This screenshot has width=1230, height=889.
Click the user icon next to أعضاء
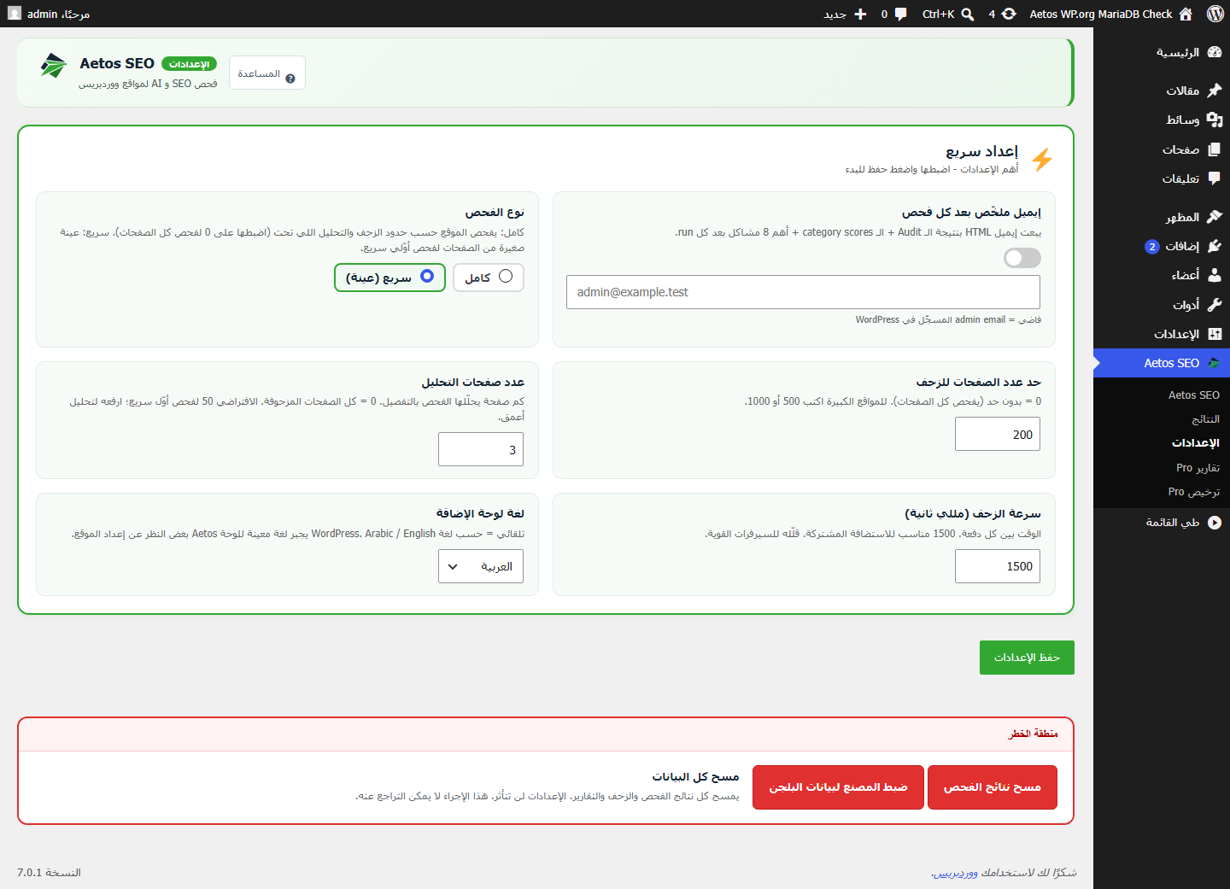(1215, 275)
